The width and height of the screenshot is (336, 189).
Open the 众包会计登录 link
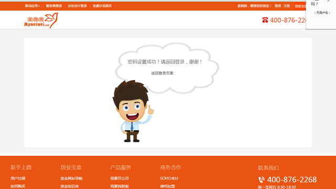77,6
